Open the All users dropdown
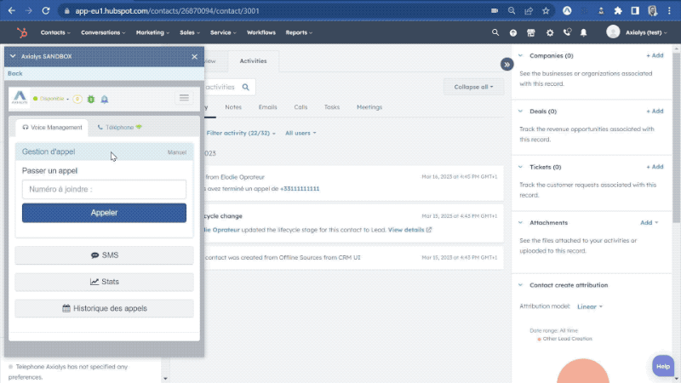This screenshot has width=681, height=383. pos(300,133)
